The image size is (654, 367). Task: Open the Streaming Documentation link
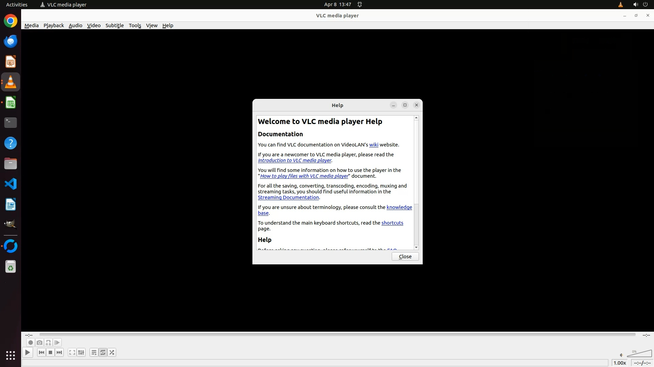point(288,197)
